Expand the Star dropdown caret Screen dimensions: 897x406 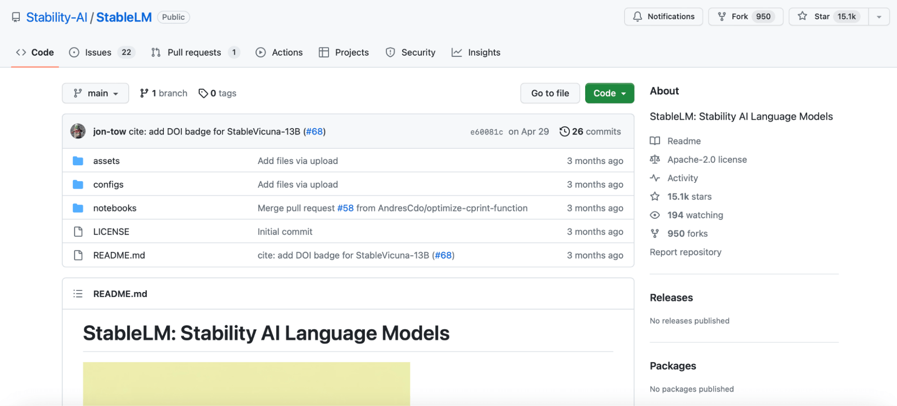[879, 16]
